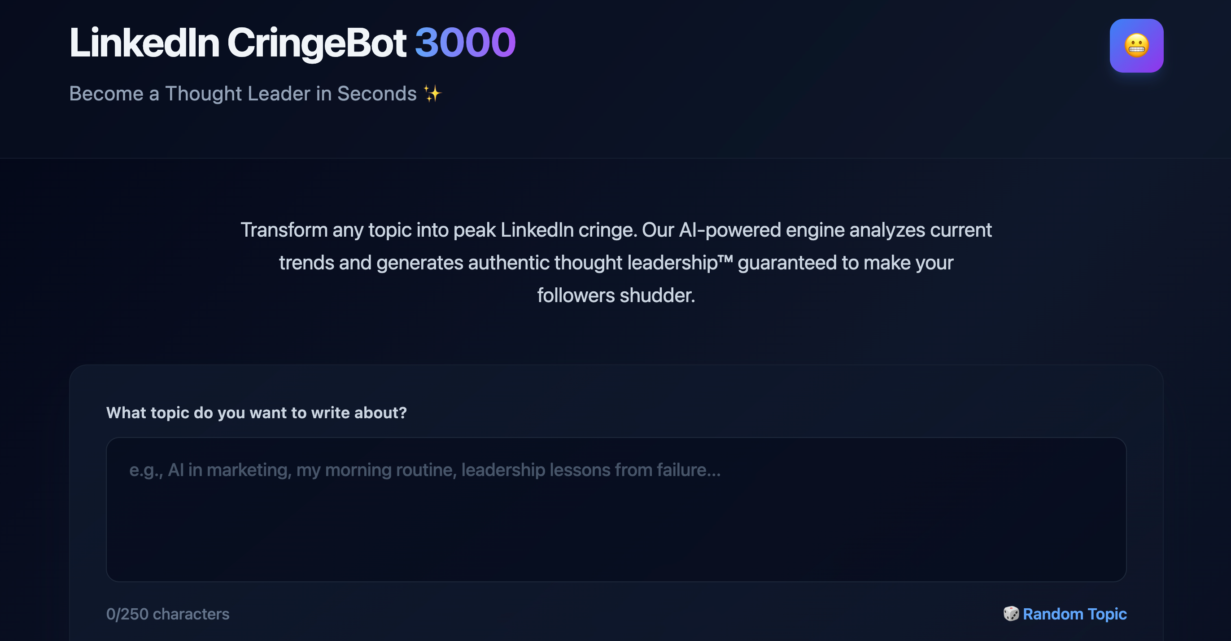
Task: Focus the topic text area
Action: point(615,525)
